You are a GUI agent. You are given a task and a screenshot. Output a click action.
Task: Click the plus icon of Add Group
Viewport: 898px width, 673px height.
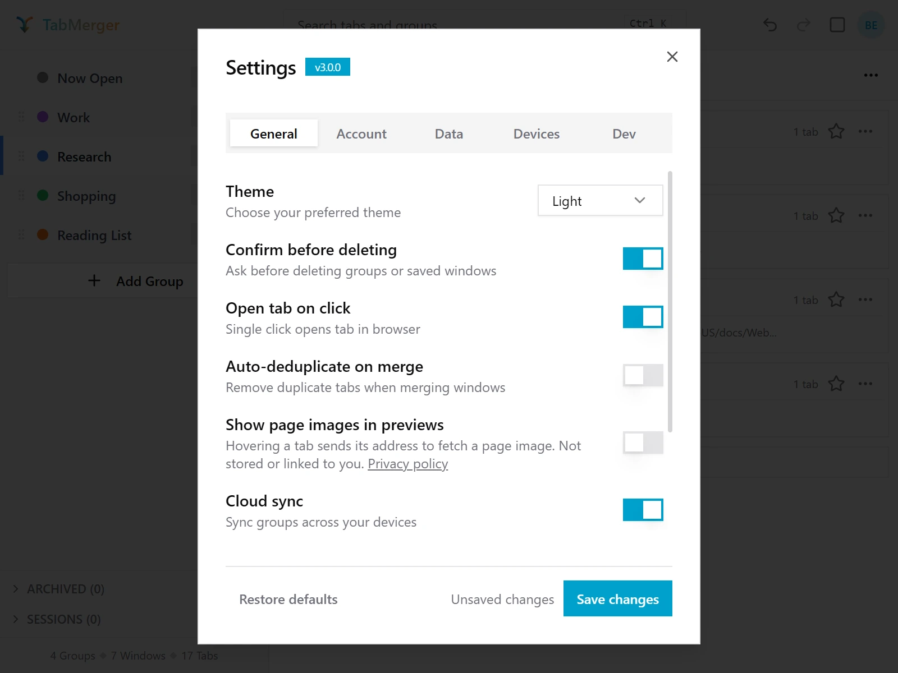tap(94, 280)
